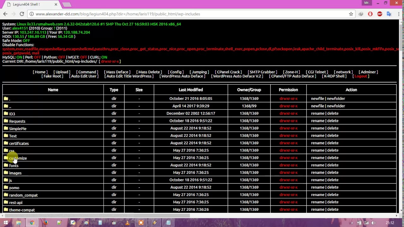Open the Home menu item
404x227 pixels.
tap(40, 72)
